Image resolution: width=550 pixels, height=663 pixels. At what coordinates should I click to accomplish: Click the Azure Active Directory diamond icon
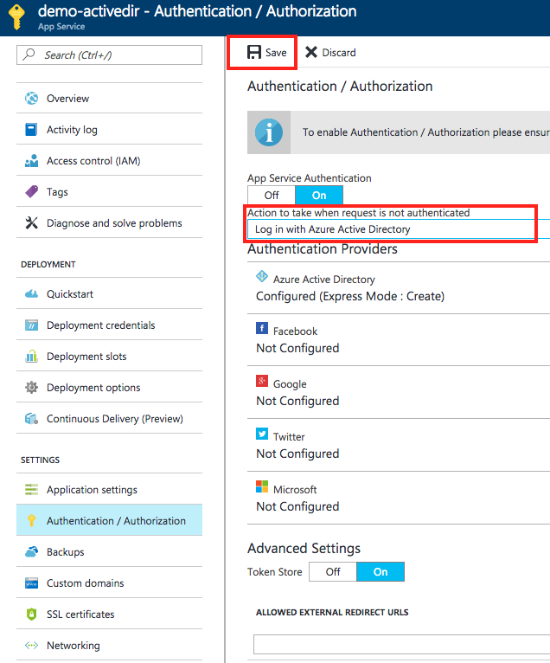pyautogui.click(x=262, y=276)
